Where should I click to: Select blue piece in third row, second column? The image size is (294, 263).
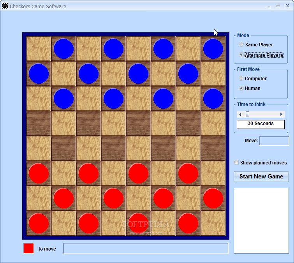pos(63,99)
